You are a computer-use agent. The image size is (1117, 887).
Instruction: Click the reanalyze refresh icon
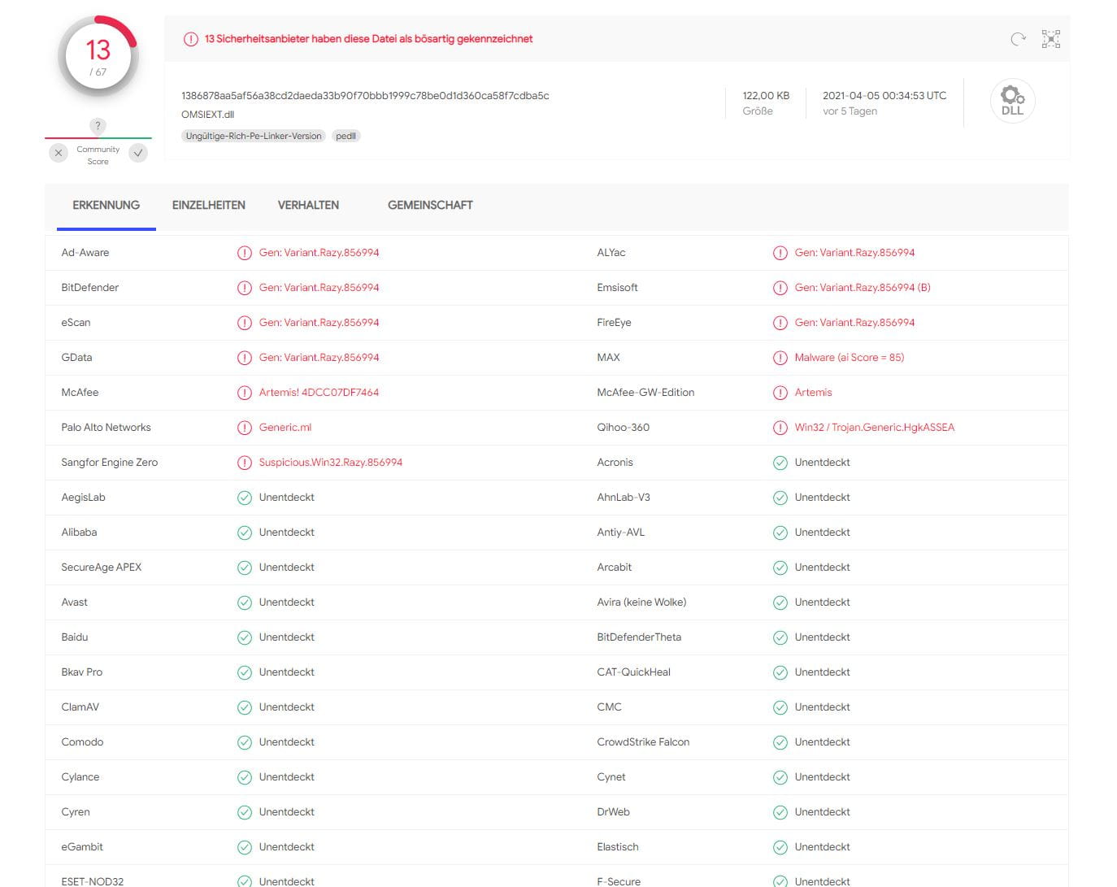pos(1018,39)
